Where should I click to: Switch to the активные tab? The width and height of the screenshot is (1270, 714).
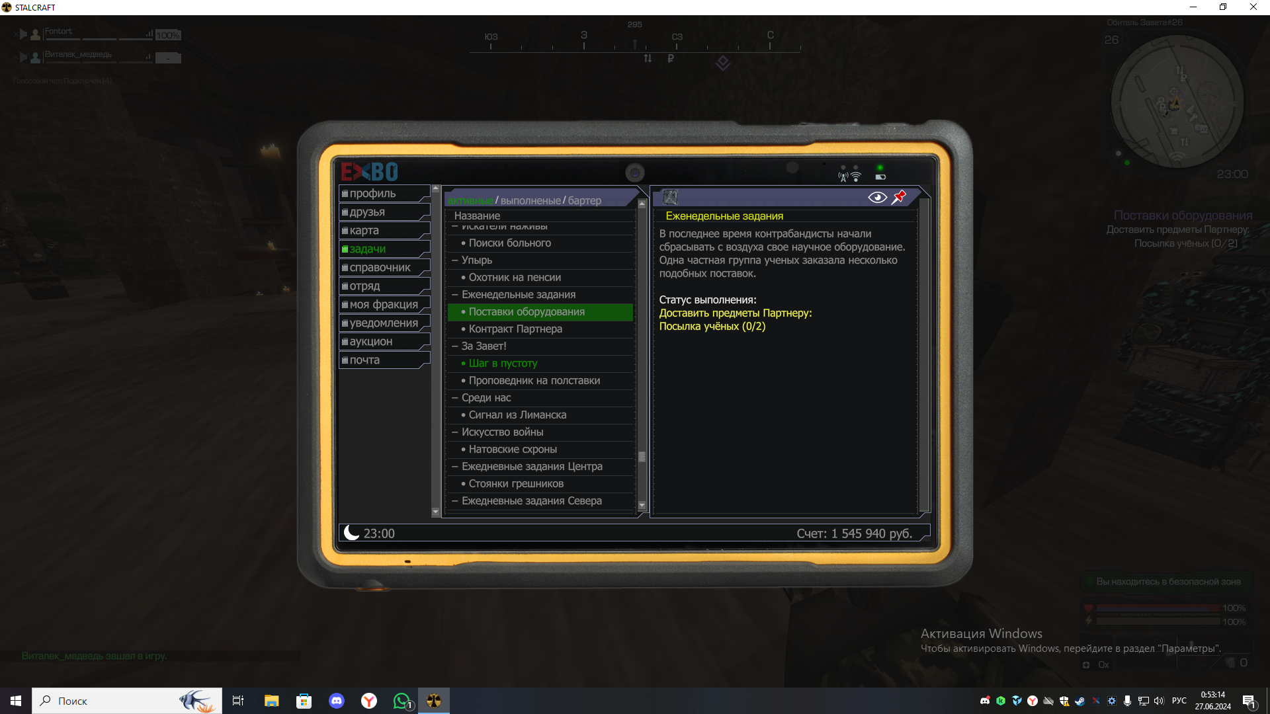tap(470, 200)
